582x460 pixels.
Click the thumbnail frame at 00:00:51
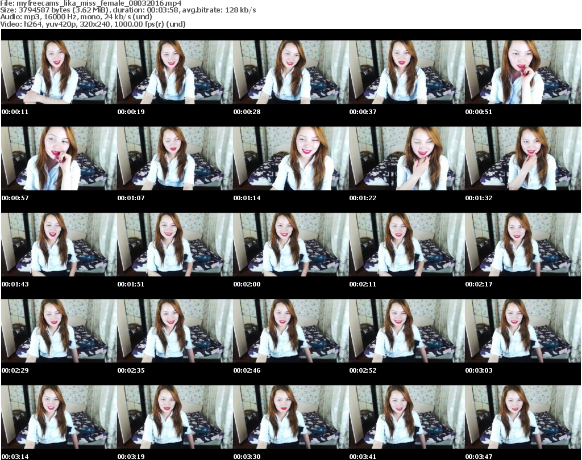pyautogui.click(x=523, y=72)
